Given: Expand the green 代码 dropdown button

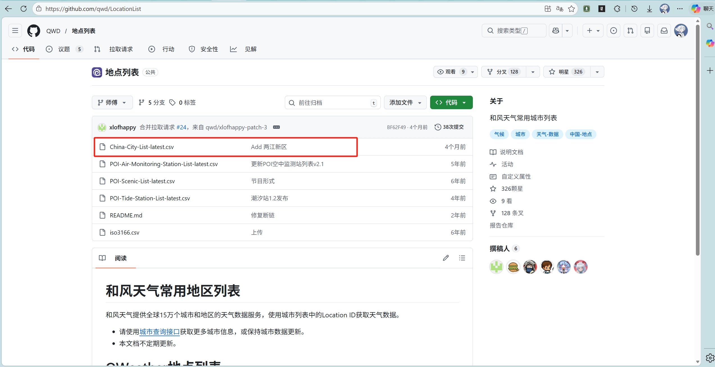Looking at the screenshot, I should [451, 103].
